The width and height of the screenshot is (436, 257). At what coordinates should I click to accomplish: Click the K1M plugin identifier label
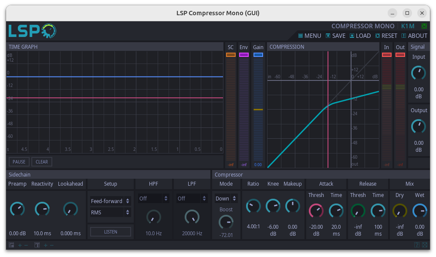pyautogui.click(x=408, y=26)
